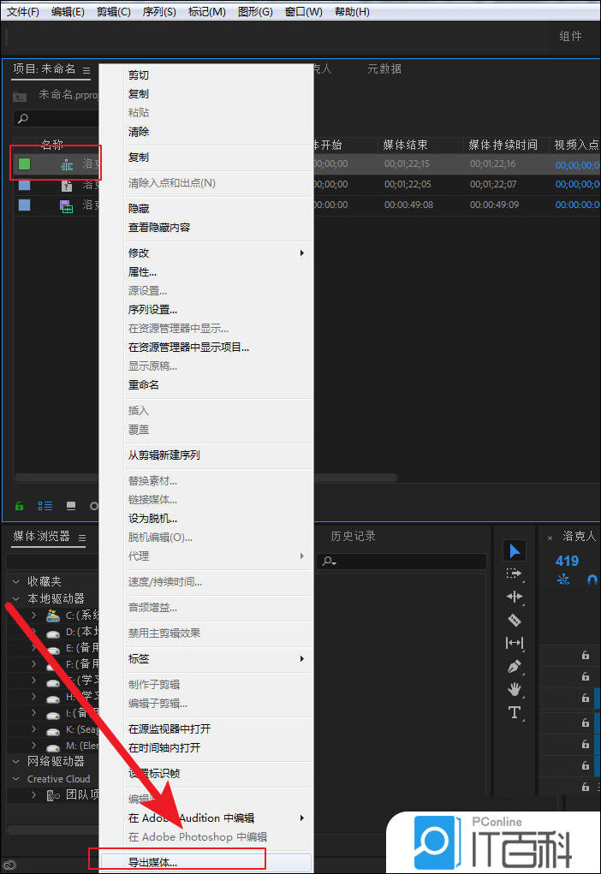Click search magnifier in 历史记录 panel
Image resolution: width=601 pixels, height=874 pixels.
329,561
